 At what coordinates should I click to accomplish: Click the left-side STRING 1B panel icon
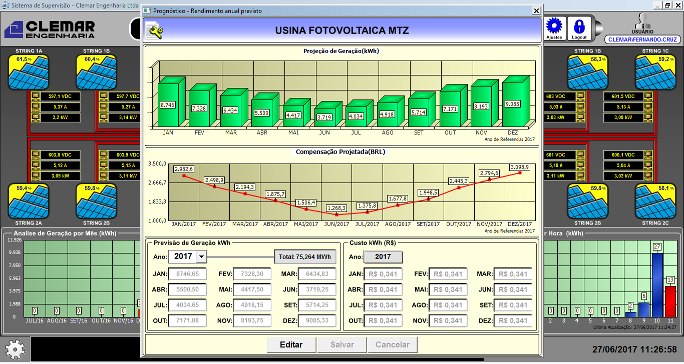click(x=96, y=71)
